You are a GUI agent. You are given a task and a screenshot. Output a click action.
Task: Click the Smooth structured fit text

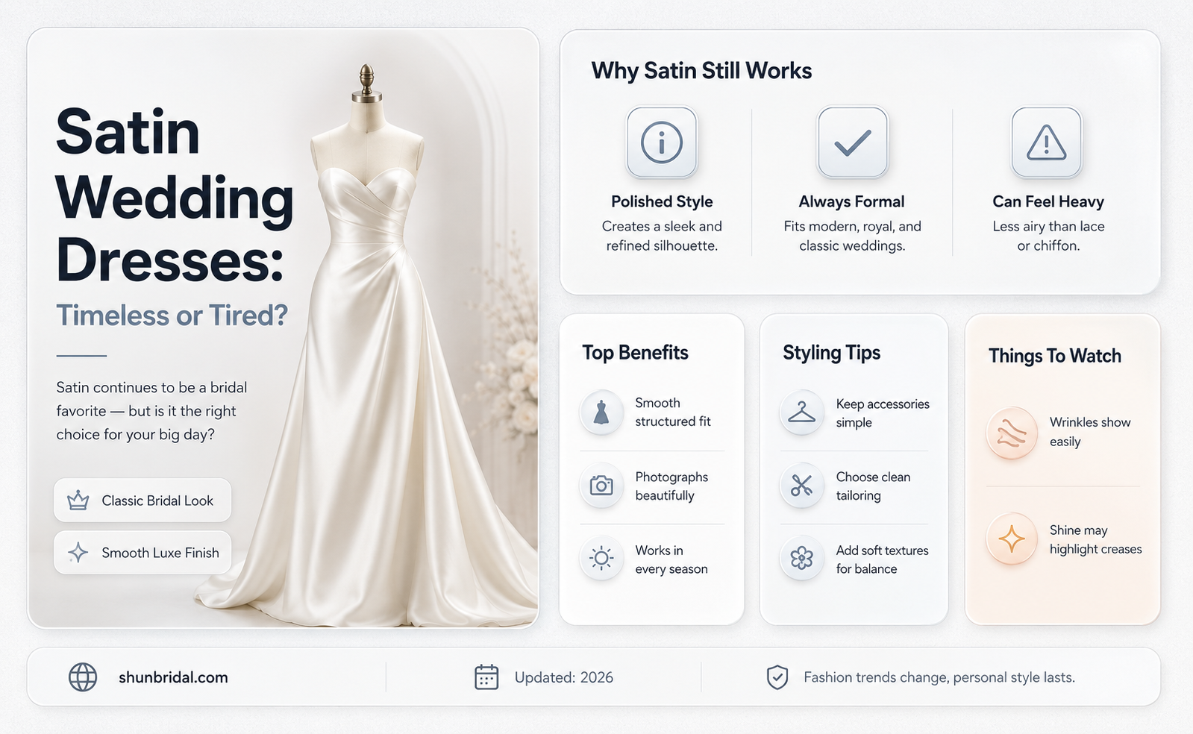pyautogui.click(x=673, y=412)
